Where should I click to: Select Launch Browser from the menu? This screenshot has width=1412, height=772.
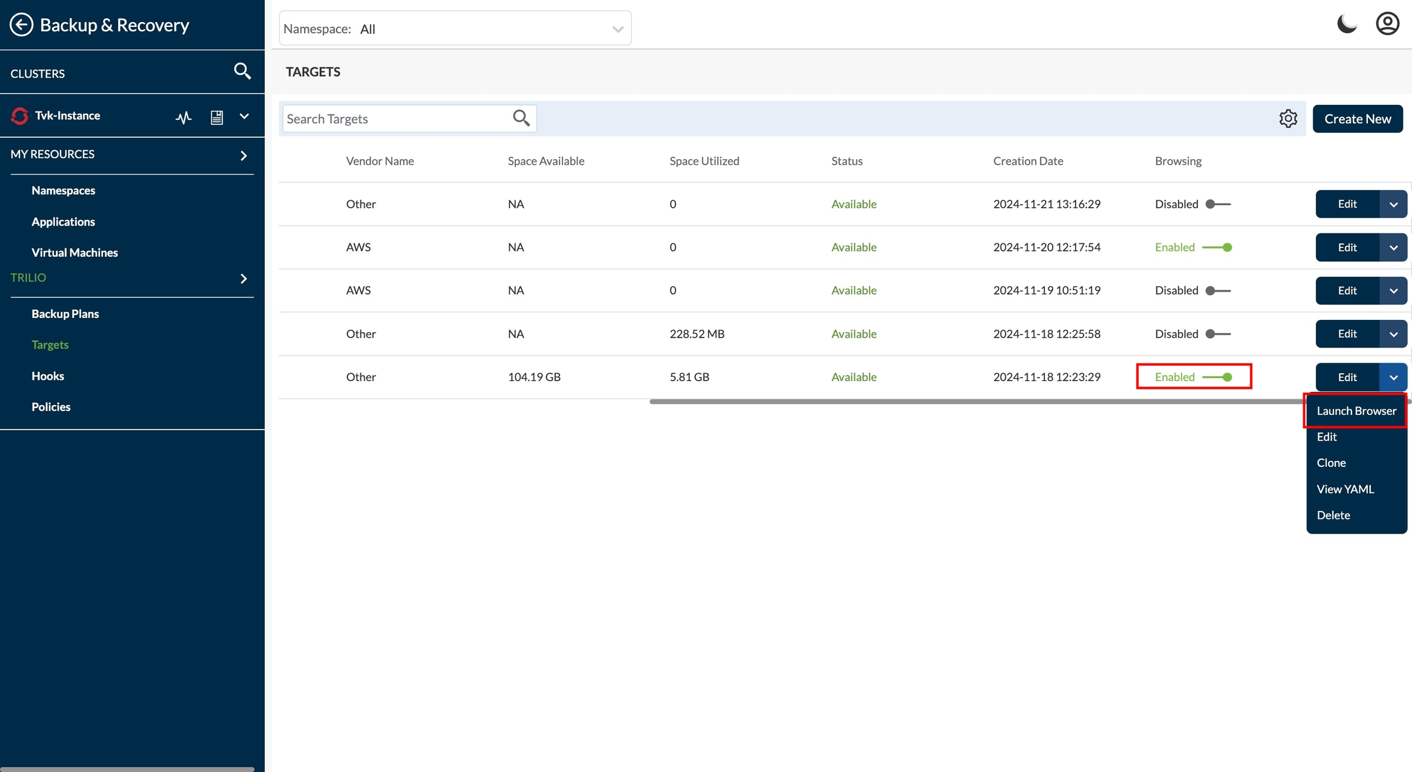click(x=1356, y=411)
